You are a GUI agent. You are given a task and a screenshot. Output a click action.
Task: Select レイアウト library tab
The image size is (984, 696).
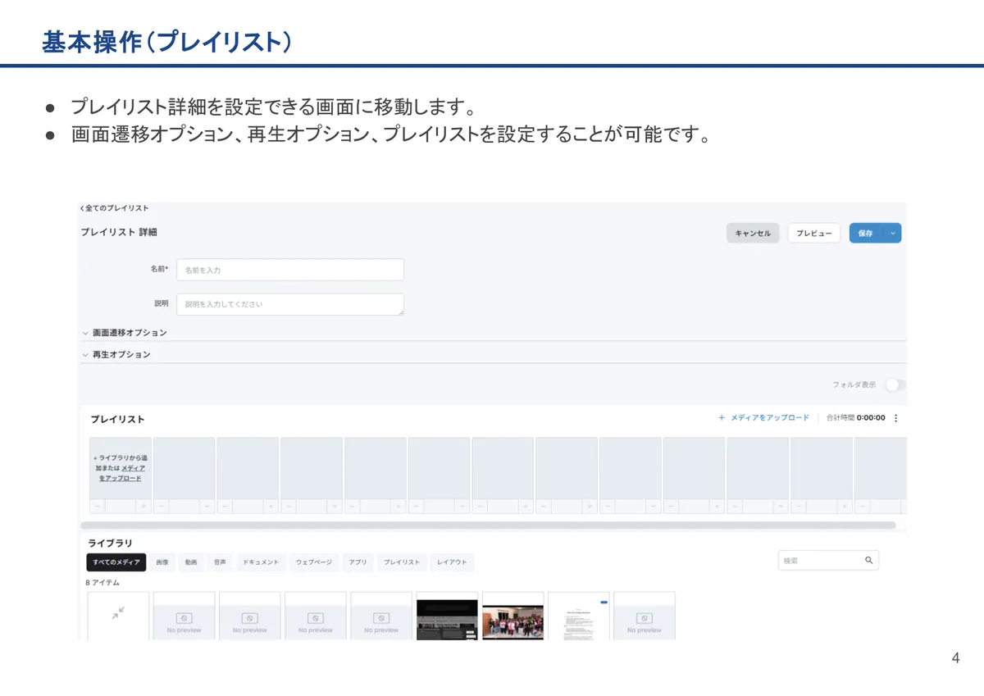452,562
